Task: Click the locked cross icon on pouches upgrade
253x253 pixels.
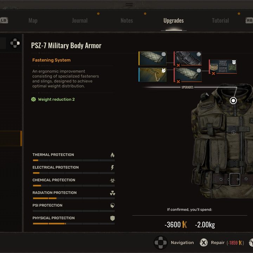Action: [x=213, y=73]
